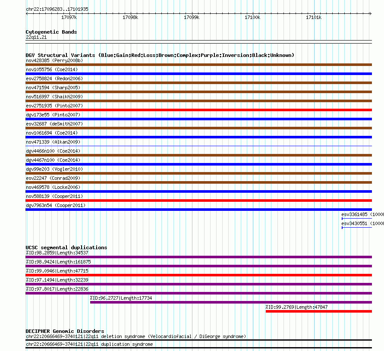The image size is (384, 351).
Task: Select nsv471339 (Alkan2009) label
Action: point(53,142)
